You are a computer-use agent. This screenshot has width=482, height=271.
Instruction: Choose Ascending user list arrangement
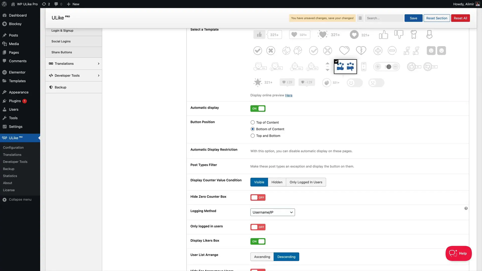[x=262, y=257]
